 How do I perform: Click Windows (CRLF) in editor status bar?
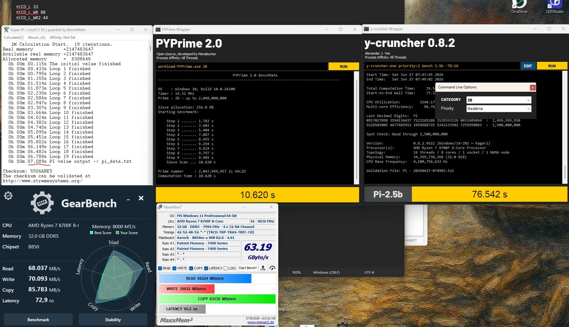click(326, 272)
